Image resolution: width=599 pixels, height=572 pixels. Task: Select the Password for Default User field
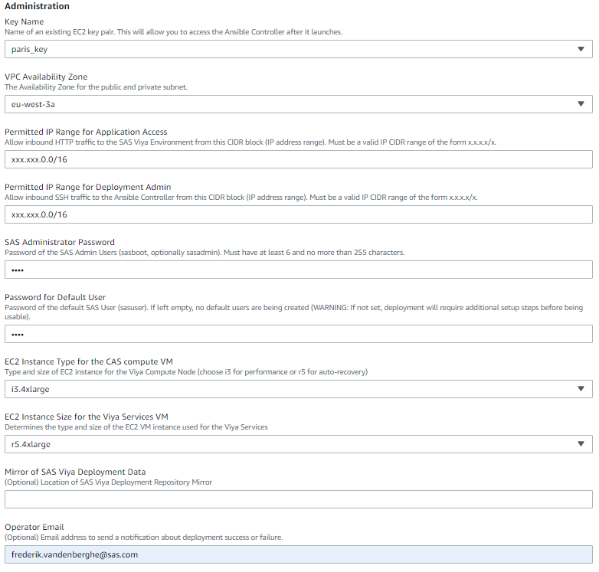[x=299, y=334]
